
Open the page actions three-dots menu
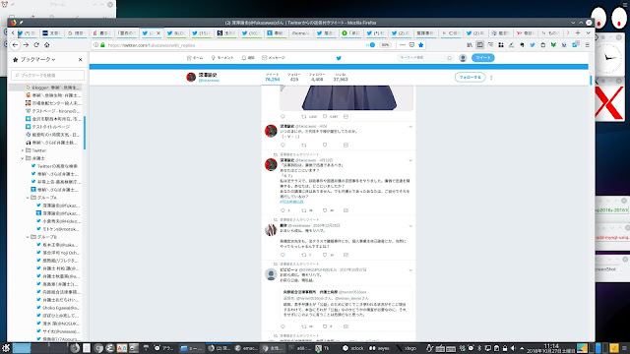[403, 45]
